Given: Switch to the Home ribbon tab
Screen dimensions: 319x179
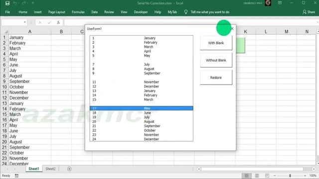Looking at the screenshot, I should click(23, 12).
